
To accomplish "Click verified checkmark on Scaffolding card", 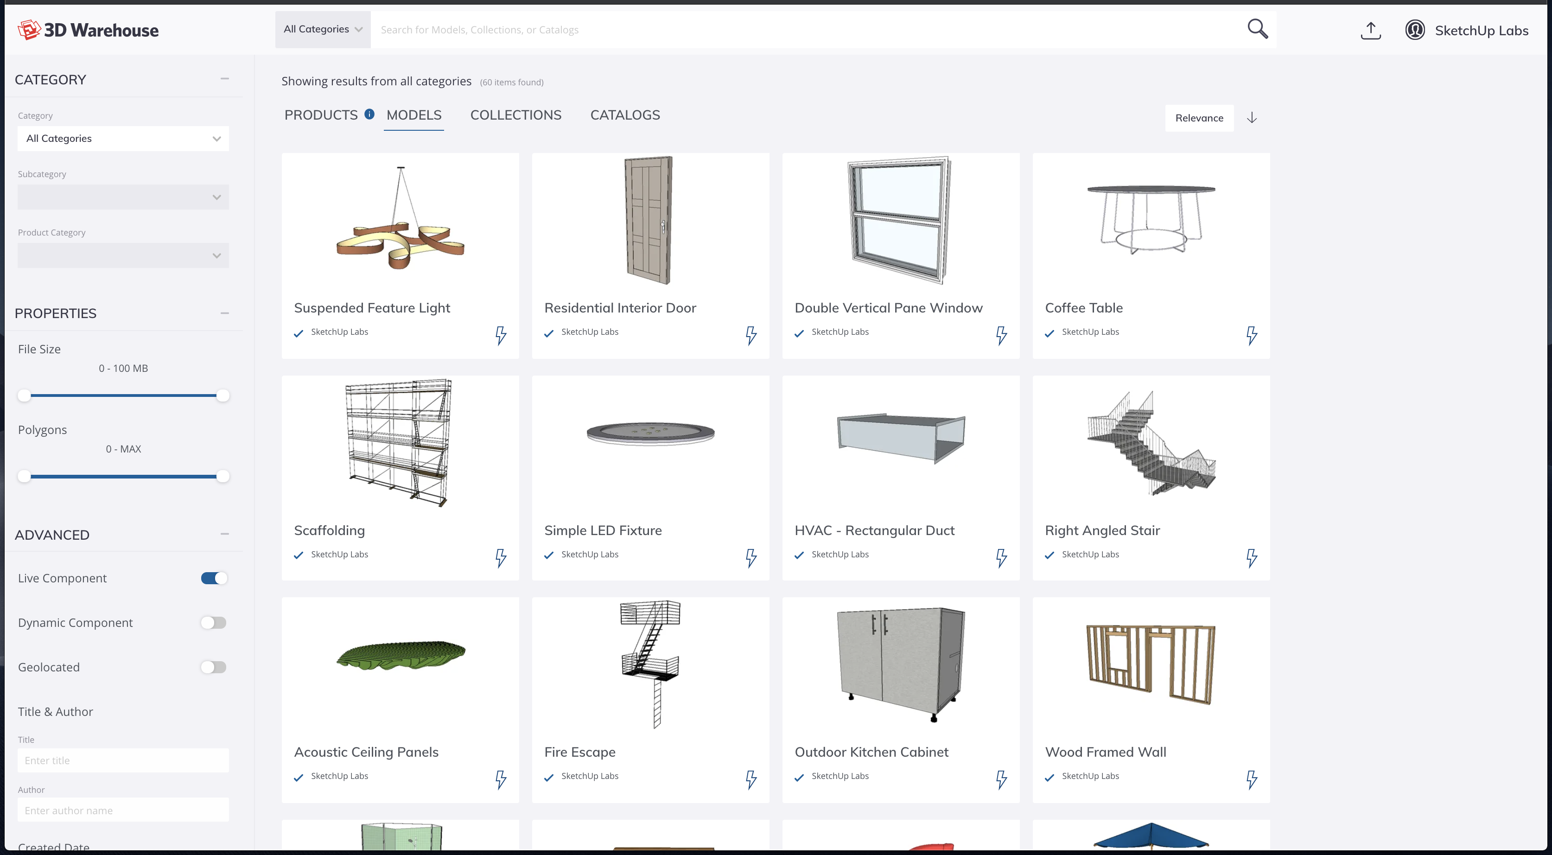I will (x=298, y=555).
